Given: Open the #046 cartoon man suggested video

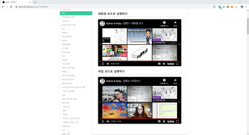Looking at the screenshot, I should click(140, 36).
